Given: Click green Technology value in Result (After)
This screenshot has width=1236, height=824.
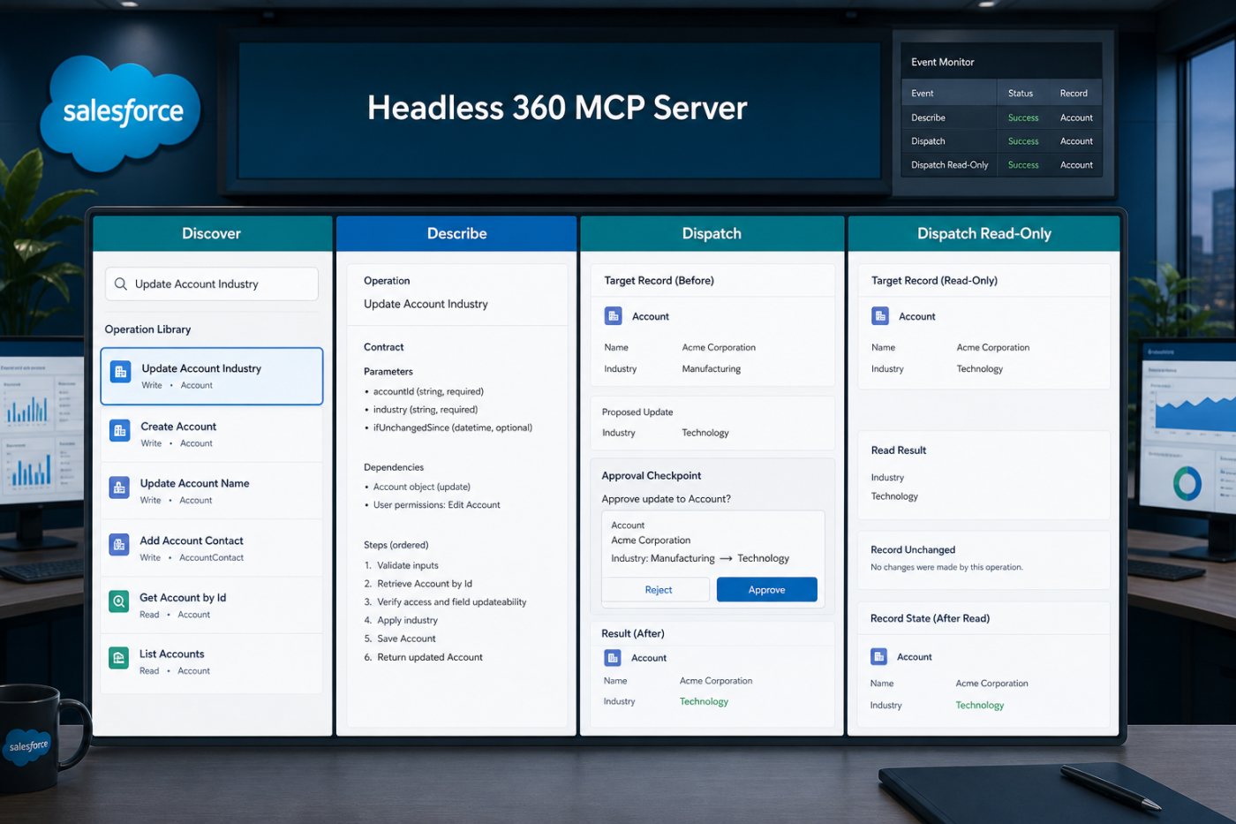Looking at the screenshot, I should coord(704,701).
